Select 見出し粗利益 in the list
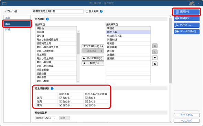 56,62
